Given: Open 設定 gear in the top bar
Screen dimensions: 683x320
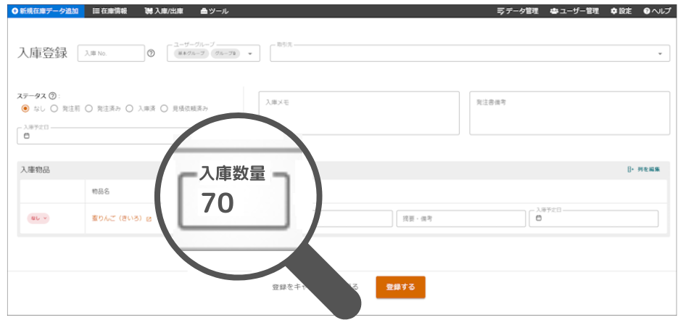Looking at the screenshot, I should point(621,12).
